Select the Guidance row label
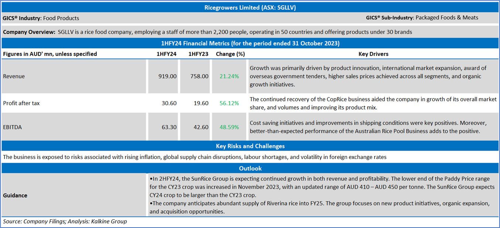This screenshot has width=500, height=228. [x=15, y=196]
